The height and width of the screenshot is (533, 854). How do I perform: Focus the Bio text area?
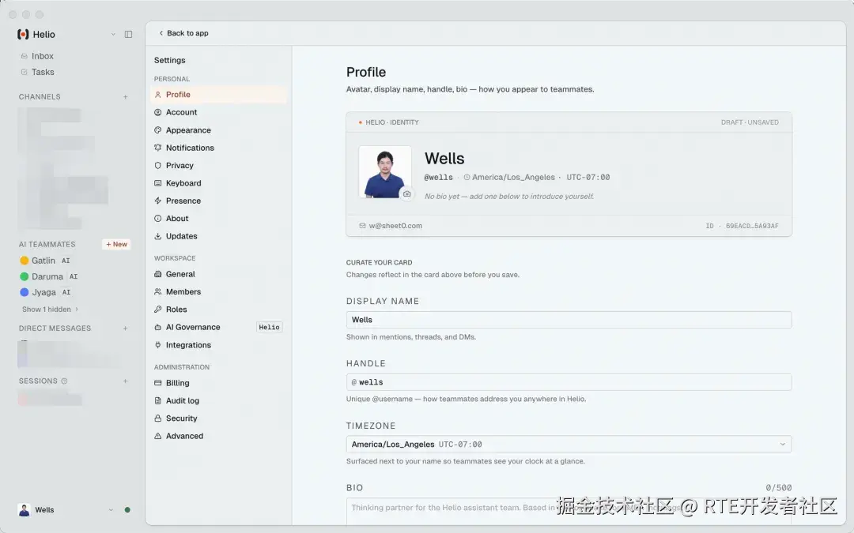(569, 511)
